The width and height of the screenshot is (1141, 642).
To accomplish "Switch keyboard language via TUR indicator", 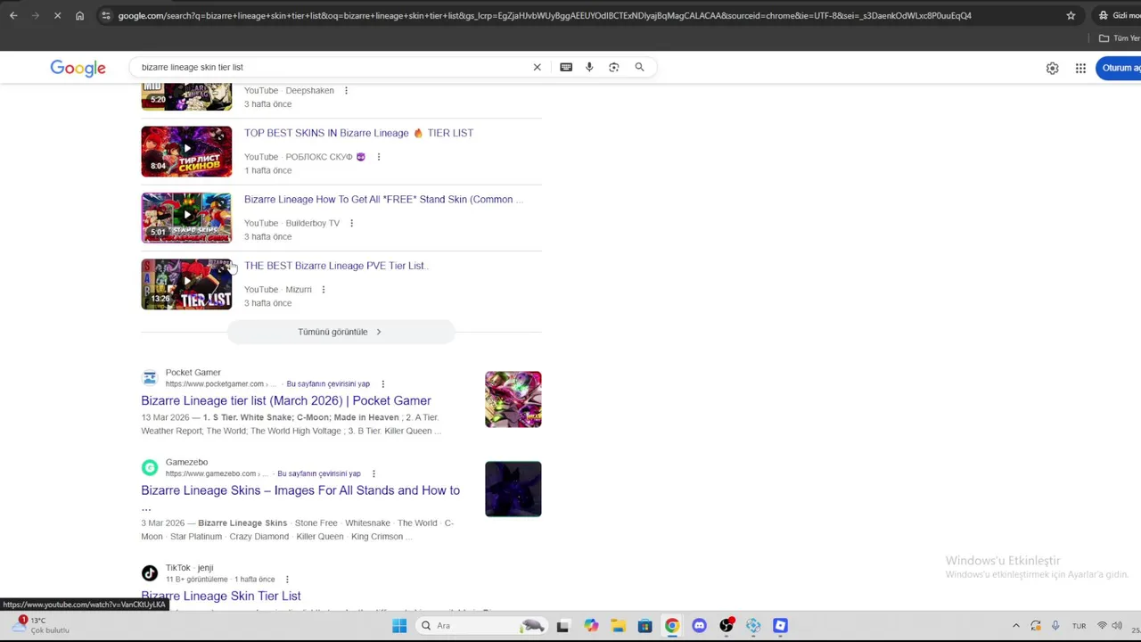I will (1079, 626).
